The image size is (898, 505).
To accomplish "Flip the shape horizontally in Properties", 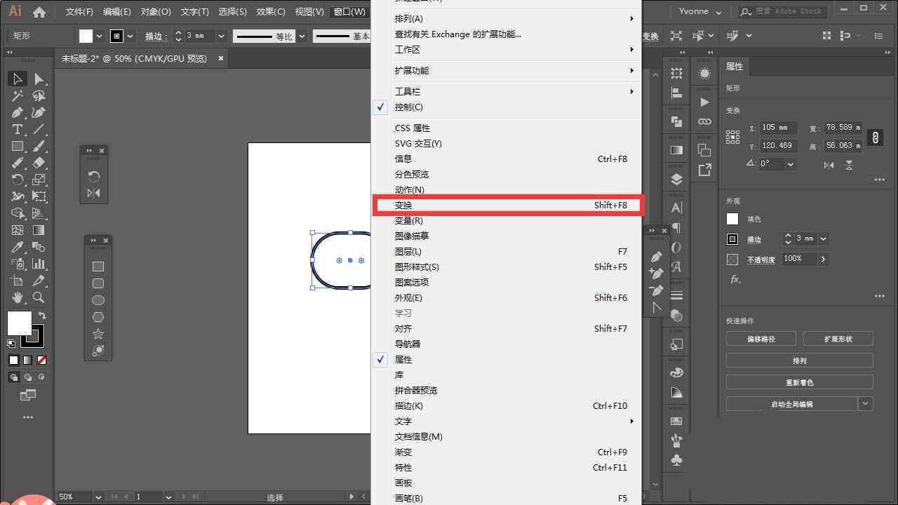I will (x=829, y=165).
